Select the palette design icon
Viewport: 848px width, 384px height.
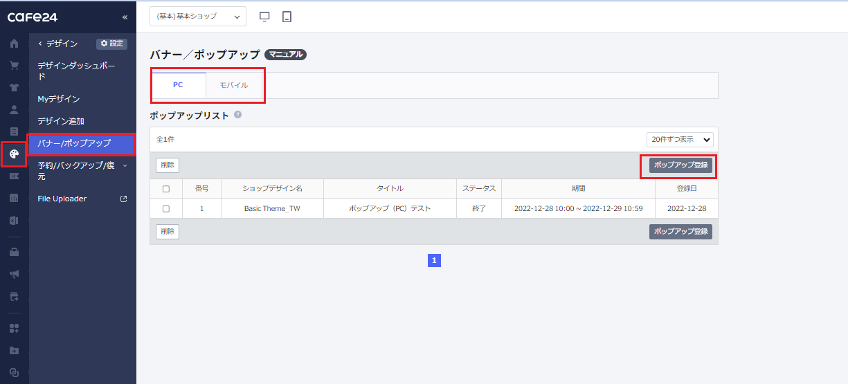[x=14, y=154]
